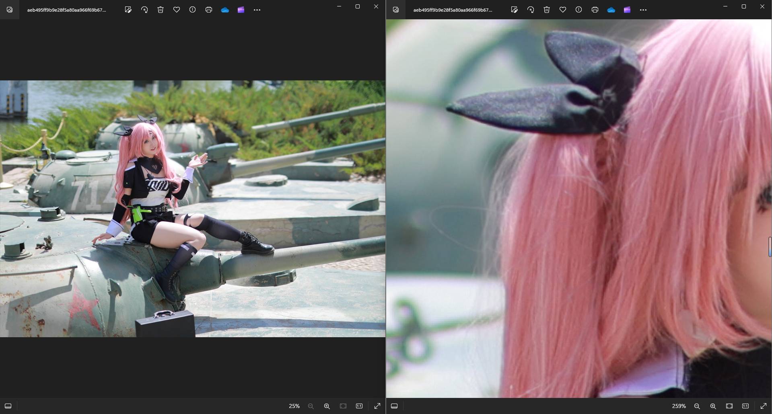This screenshot has height=414, width=772.
Task: Open Edit image in the left window
Action: [x=128, y=10]
